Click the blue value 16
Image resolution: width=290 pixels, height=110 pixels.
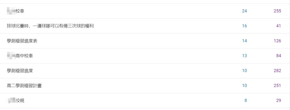[244, 26]
